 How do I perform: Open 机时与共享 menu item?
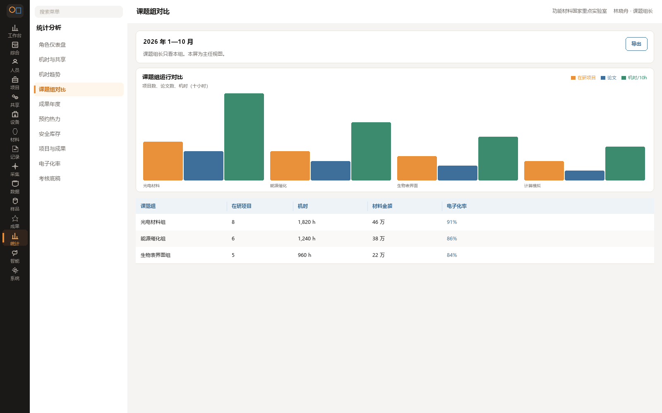click(79, 59)
